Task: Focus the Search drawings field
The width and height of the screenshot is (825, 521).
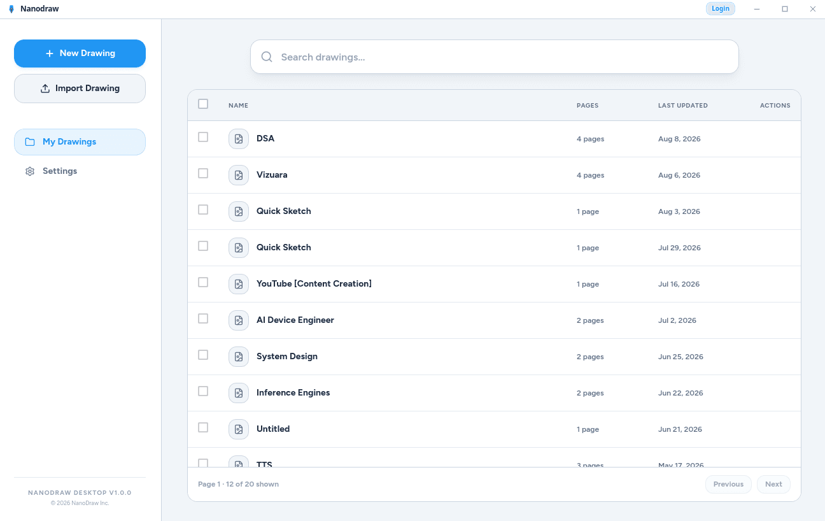Action: click(495, 57)
